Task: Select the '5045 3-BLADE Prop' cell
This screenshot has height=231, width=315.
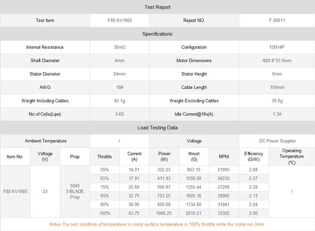Action: tap(75, 191)
